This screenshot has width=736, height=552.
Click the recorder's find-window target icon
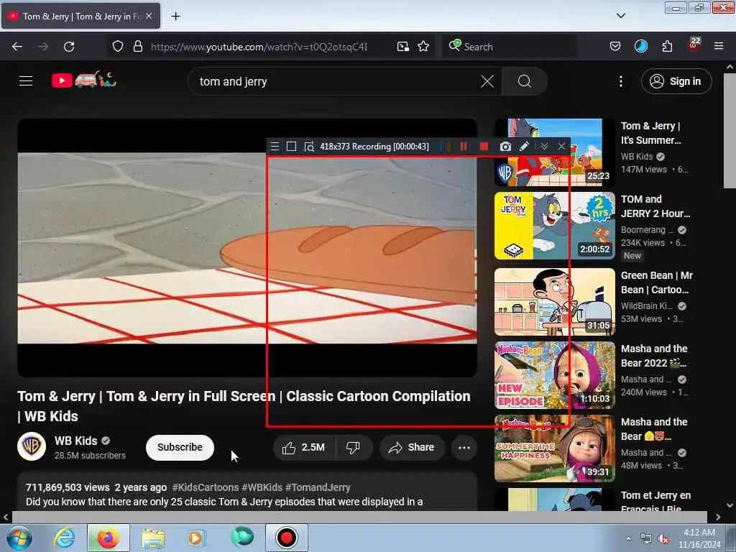tap(309, 147)
